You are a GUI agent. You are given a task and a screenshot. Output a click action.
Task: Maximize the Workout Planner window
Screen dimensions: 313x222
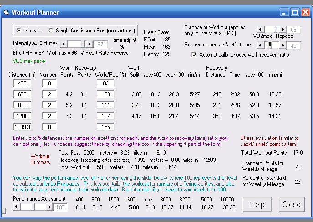click(294, 12)
